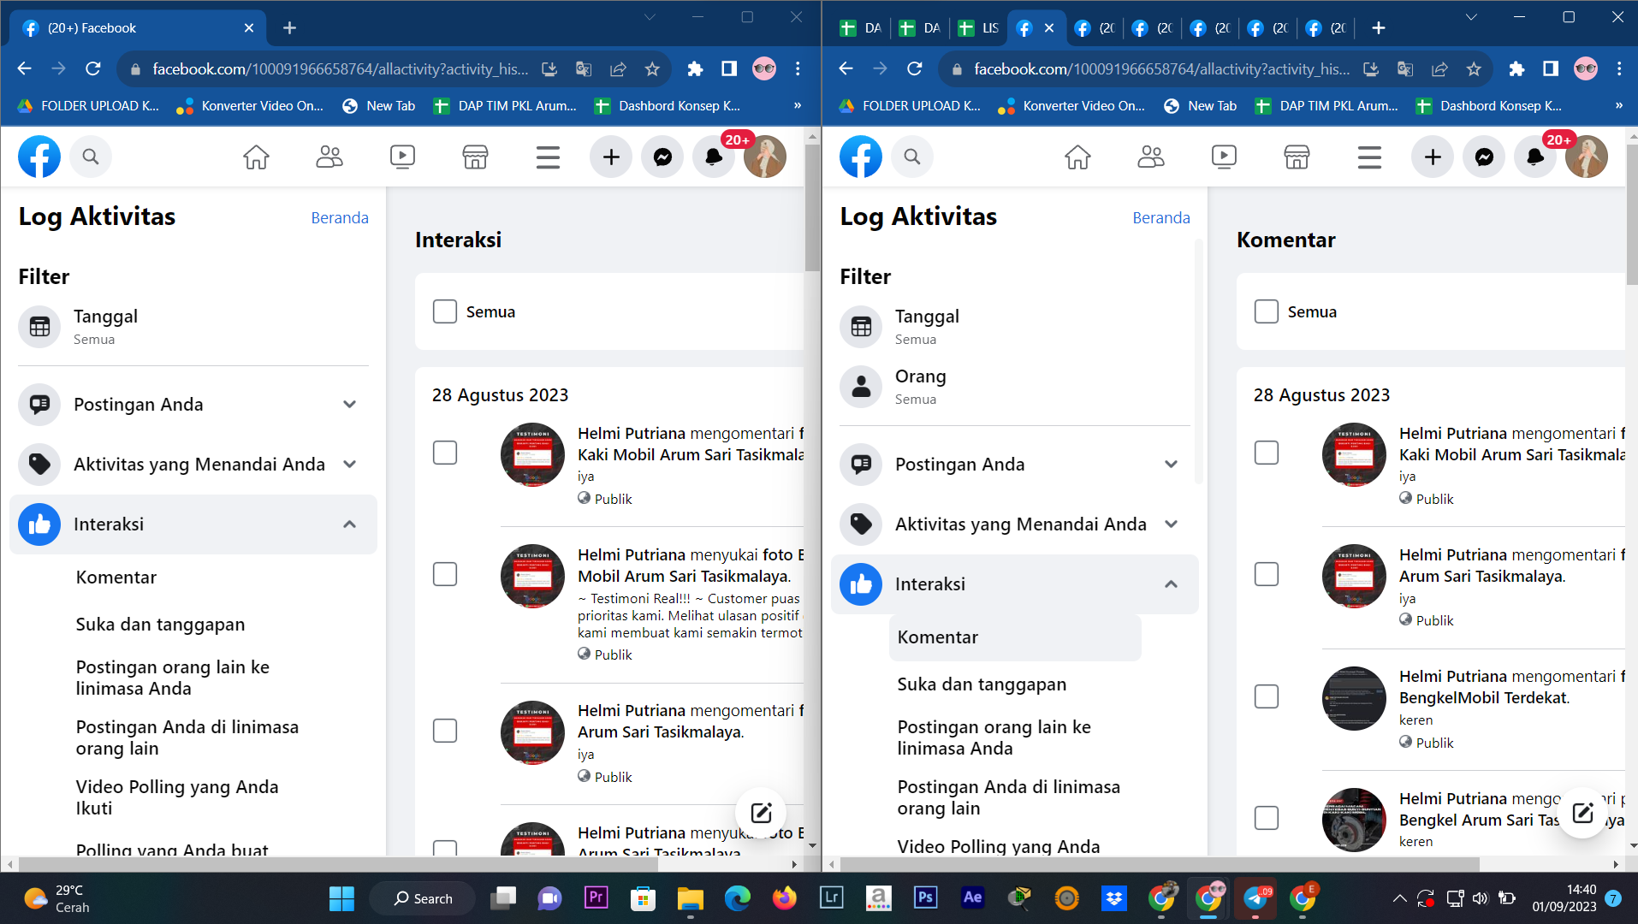Collapse Interaksi section in right window
The image size is (1638, 924).
click(x=1015, y=584)
